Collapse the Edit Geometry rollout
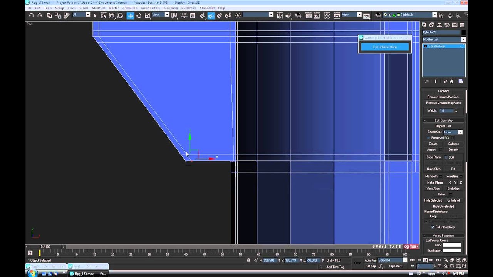This screenshot has height=277, width=493. click(443, 120)
